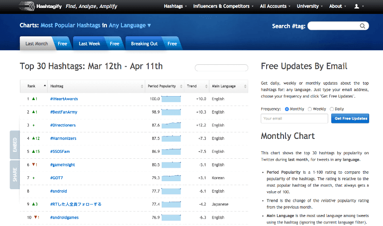383x226 pixels.
Task: Sort the table by Rank column
Action: (34, 86)
